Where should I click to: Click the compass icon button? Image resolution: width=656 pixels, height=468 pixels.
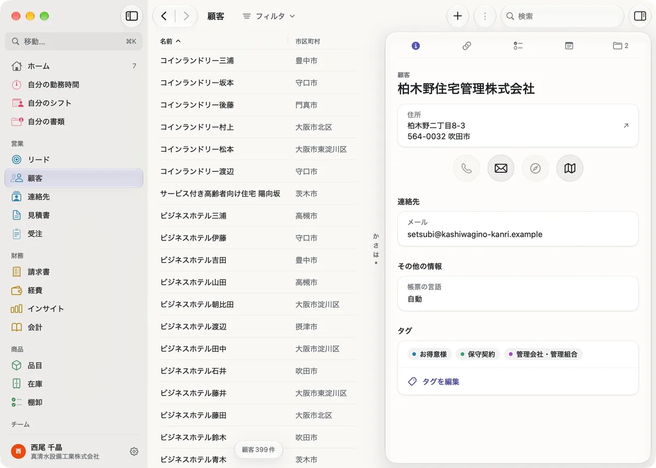535,168
